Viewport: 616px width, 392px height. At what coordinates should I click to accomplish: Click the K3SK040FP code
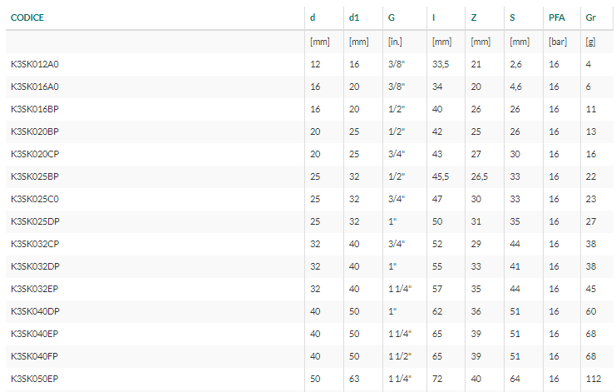pyautogui.click(x=34, y=356)
